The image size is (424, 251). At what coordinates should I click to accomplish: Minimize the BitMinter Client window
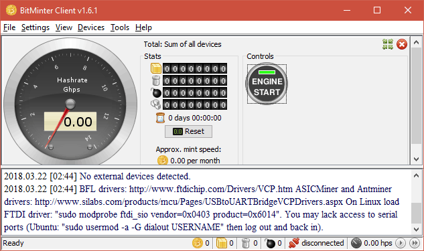click(x=347, y=10)
